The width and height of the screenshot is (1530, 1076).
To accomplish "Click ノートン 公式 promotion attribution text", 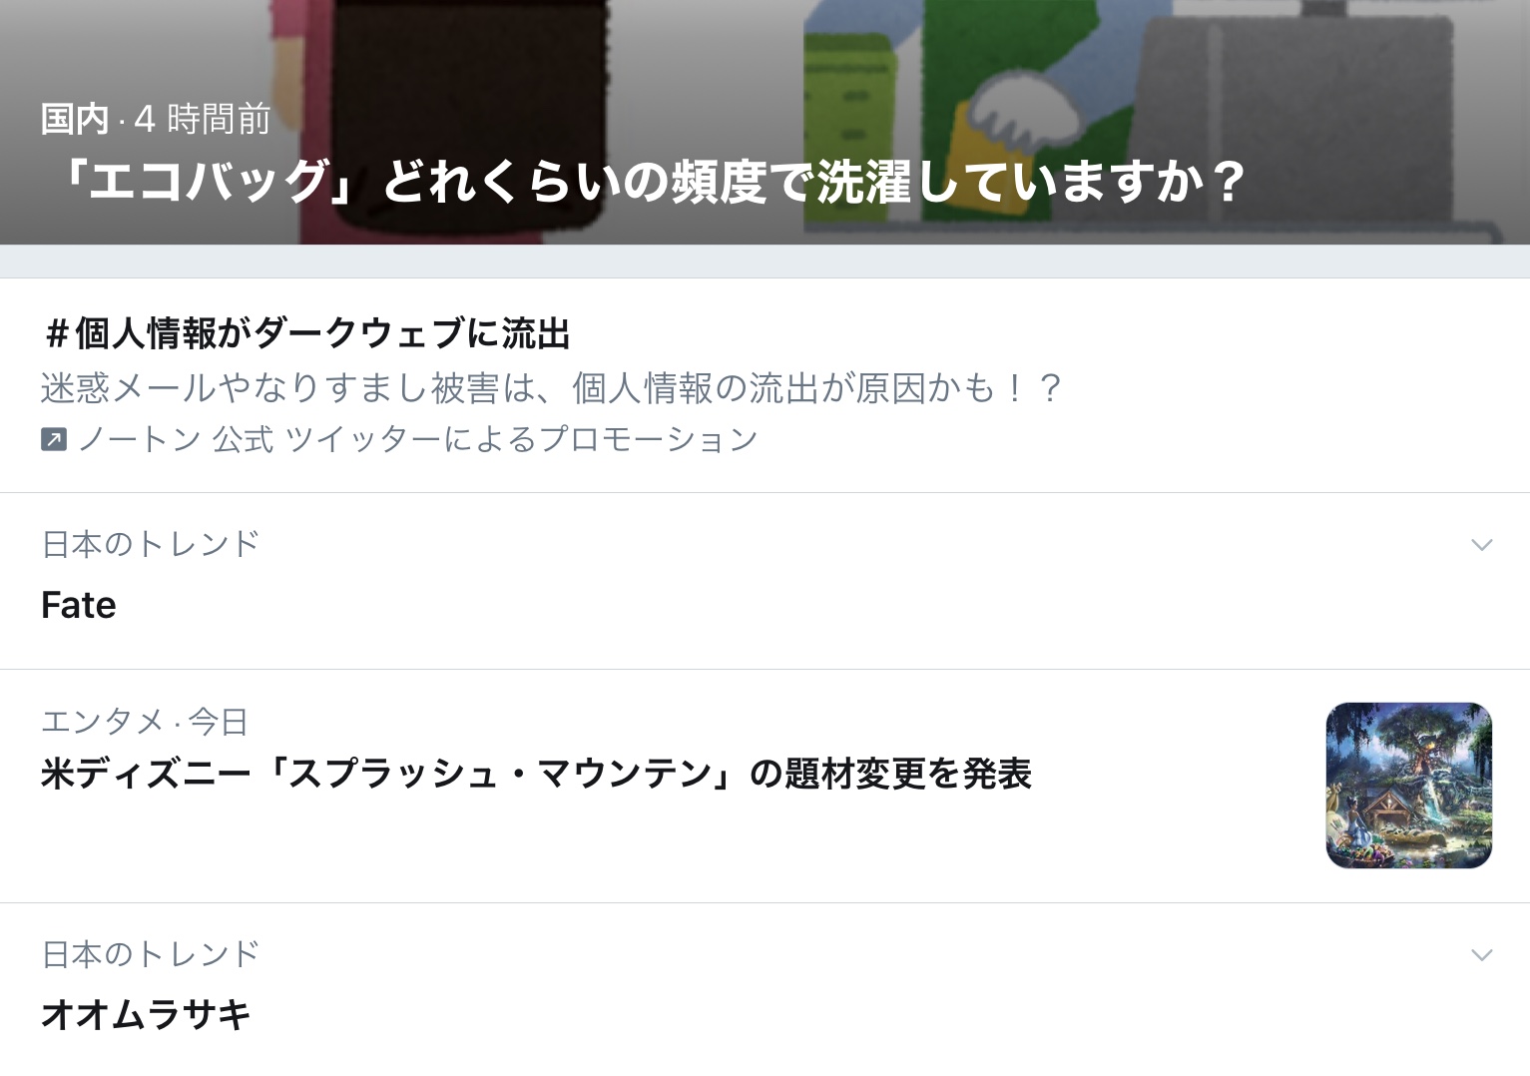I will 417,439.
